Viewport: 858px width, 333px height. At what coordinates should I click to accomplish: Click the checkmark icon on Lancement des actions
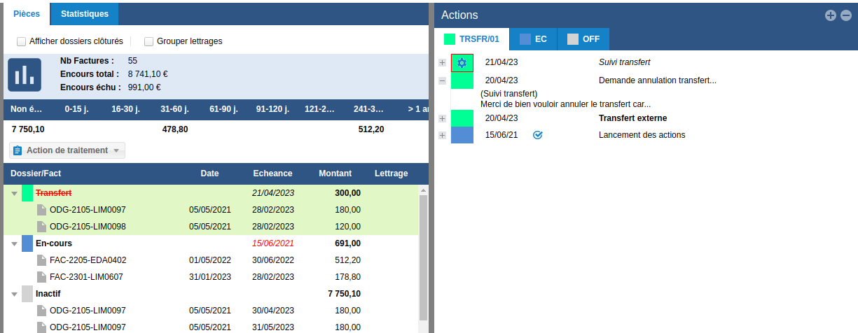pos(538,135)
